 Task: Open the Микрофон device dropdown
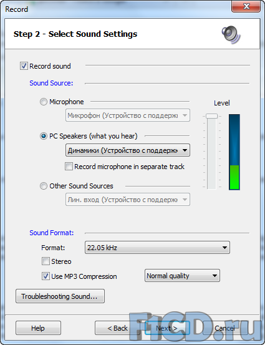[128, 115]
